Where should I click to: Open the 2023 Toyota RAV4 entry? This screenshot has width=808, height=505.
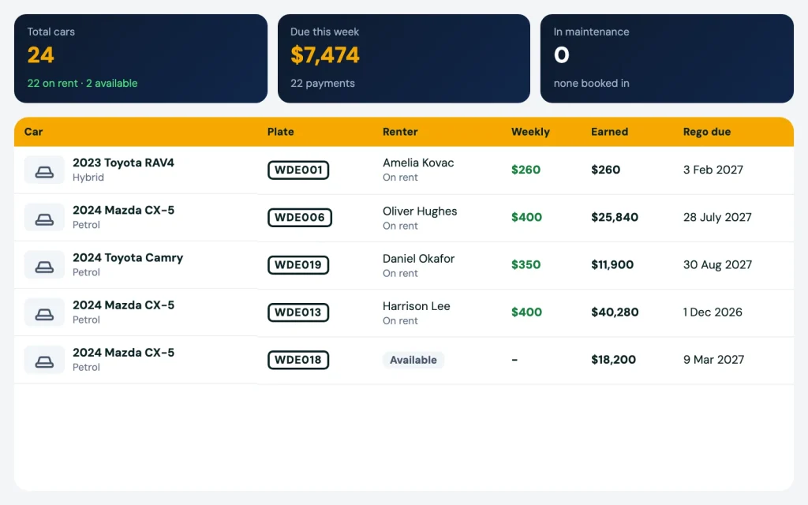(123, 163)
